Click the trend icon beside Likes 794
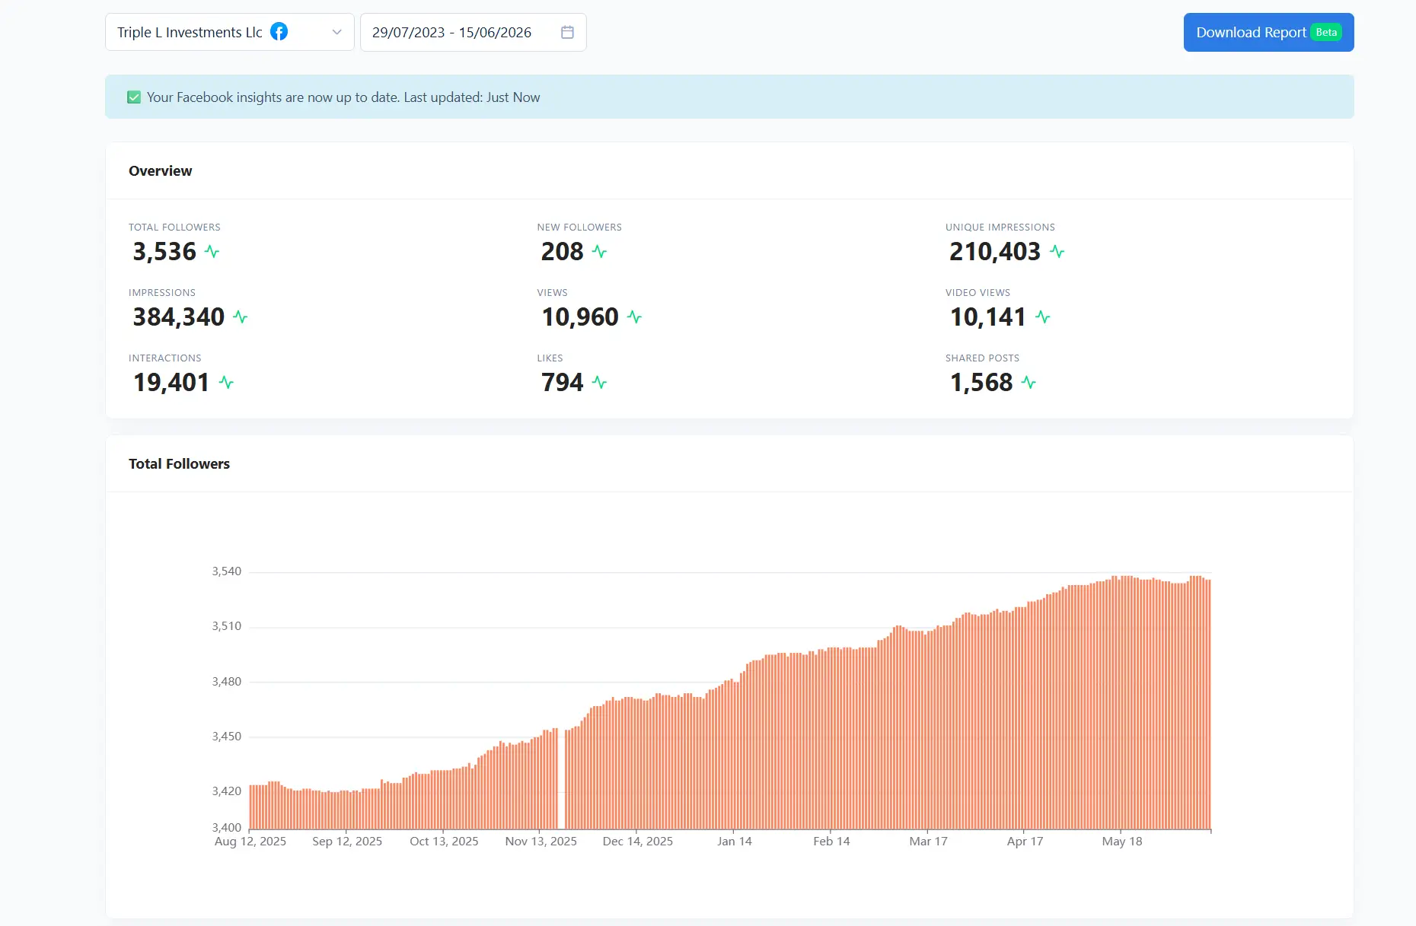This screenshot has height=926, width=1416. point(600,383)
